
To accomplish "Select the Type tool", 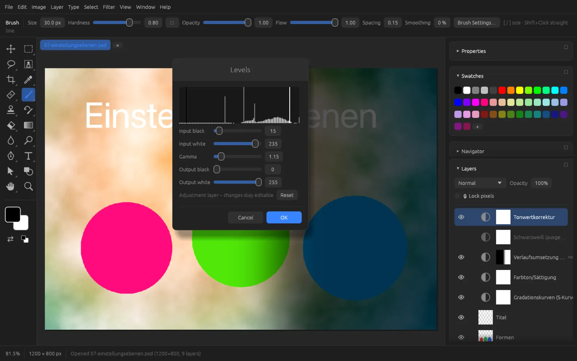I will 28,156.
